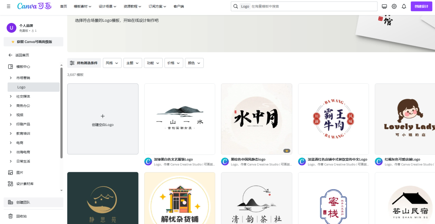Open the settings gear icon

point(394,6)
